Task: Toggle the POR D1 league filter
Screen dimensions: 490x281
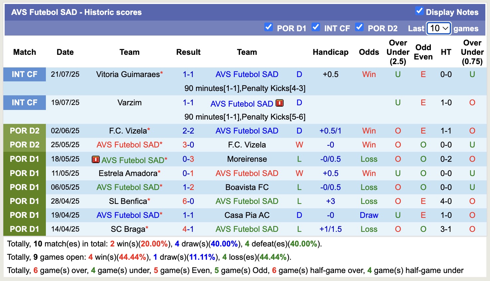Action: point(268,27)
